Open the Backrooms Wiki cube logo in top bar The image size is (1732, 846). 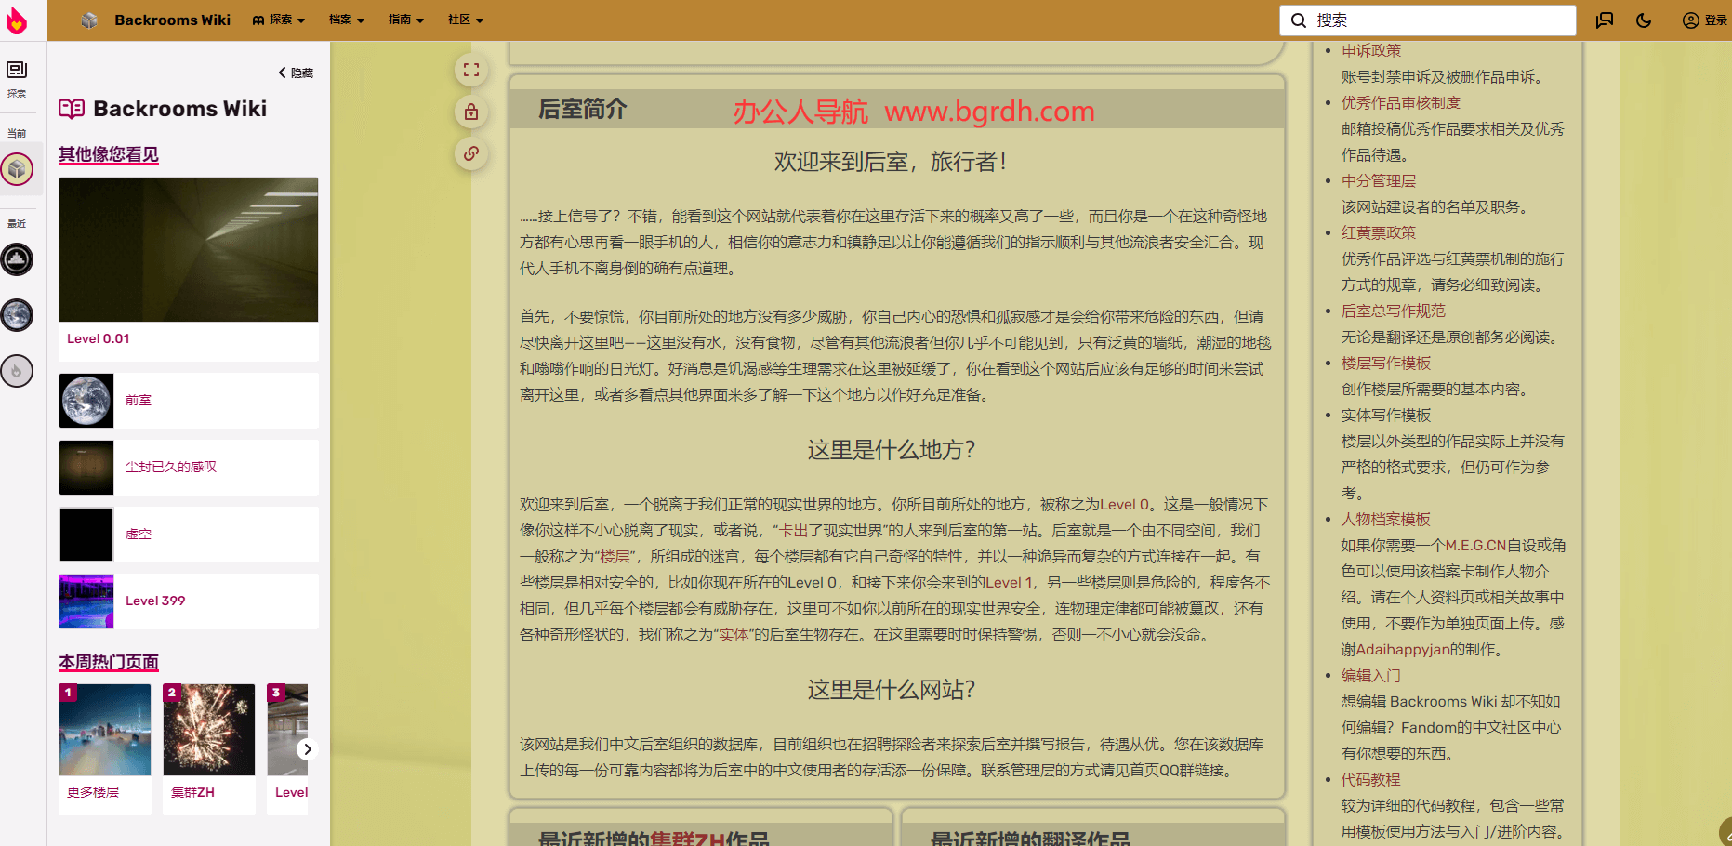[x=89, y=20]
